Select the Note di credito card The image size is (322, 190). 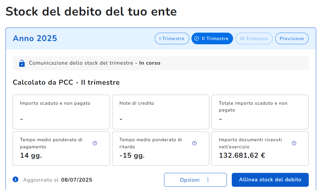(161, 112)
